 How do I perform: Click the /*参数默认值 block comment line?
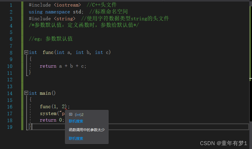click(x=84, y=25)
